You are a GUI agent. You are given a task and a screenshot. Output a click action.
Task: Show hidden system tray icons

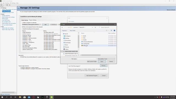point(155,97)
